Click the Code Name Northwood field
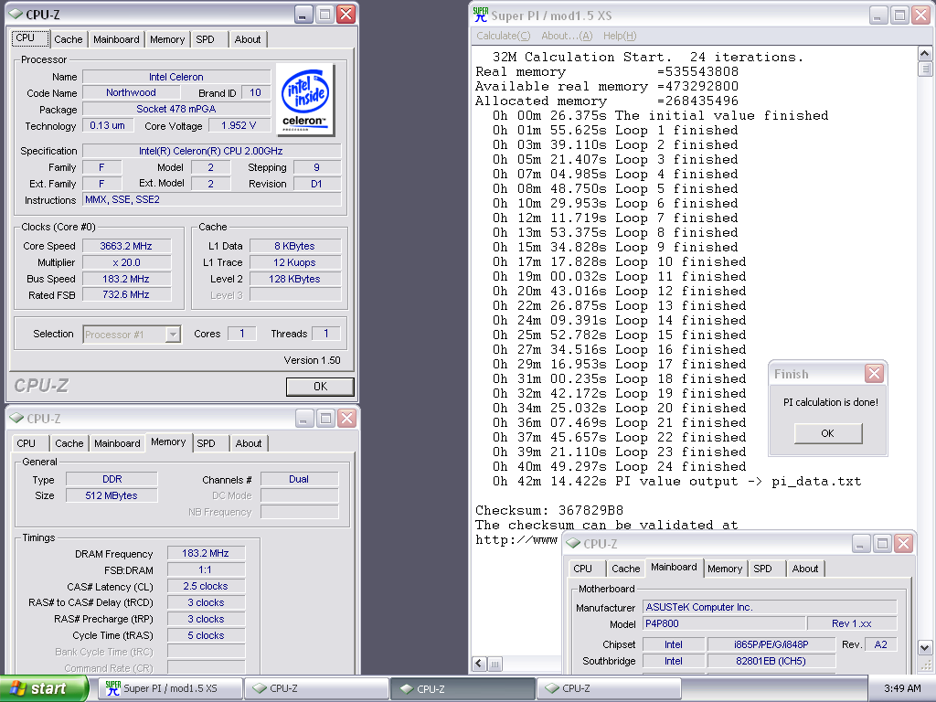 pyautogui.click(x=132, y=92)
